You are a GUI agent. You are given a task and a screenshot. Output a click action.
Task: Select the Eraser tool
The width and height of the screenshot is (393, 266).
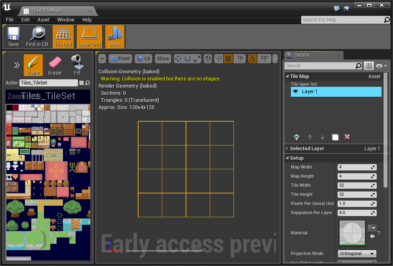coord(55,64)
